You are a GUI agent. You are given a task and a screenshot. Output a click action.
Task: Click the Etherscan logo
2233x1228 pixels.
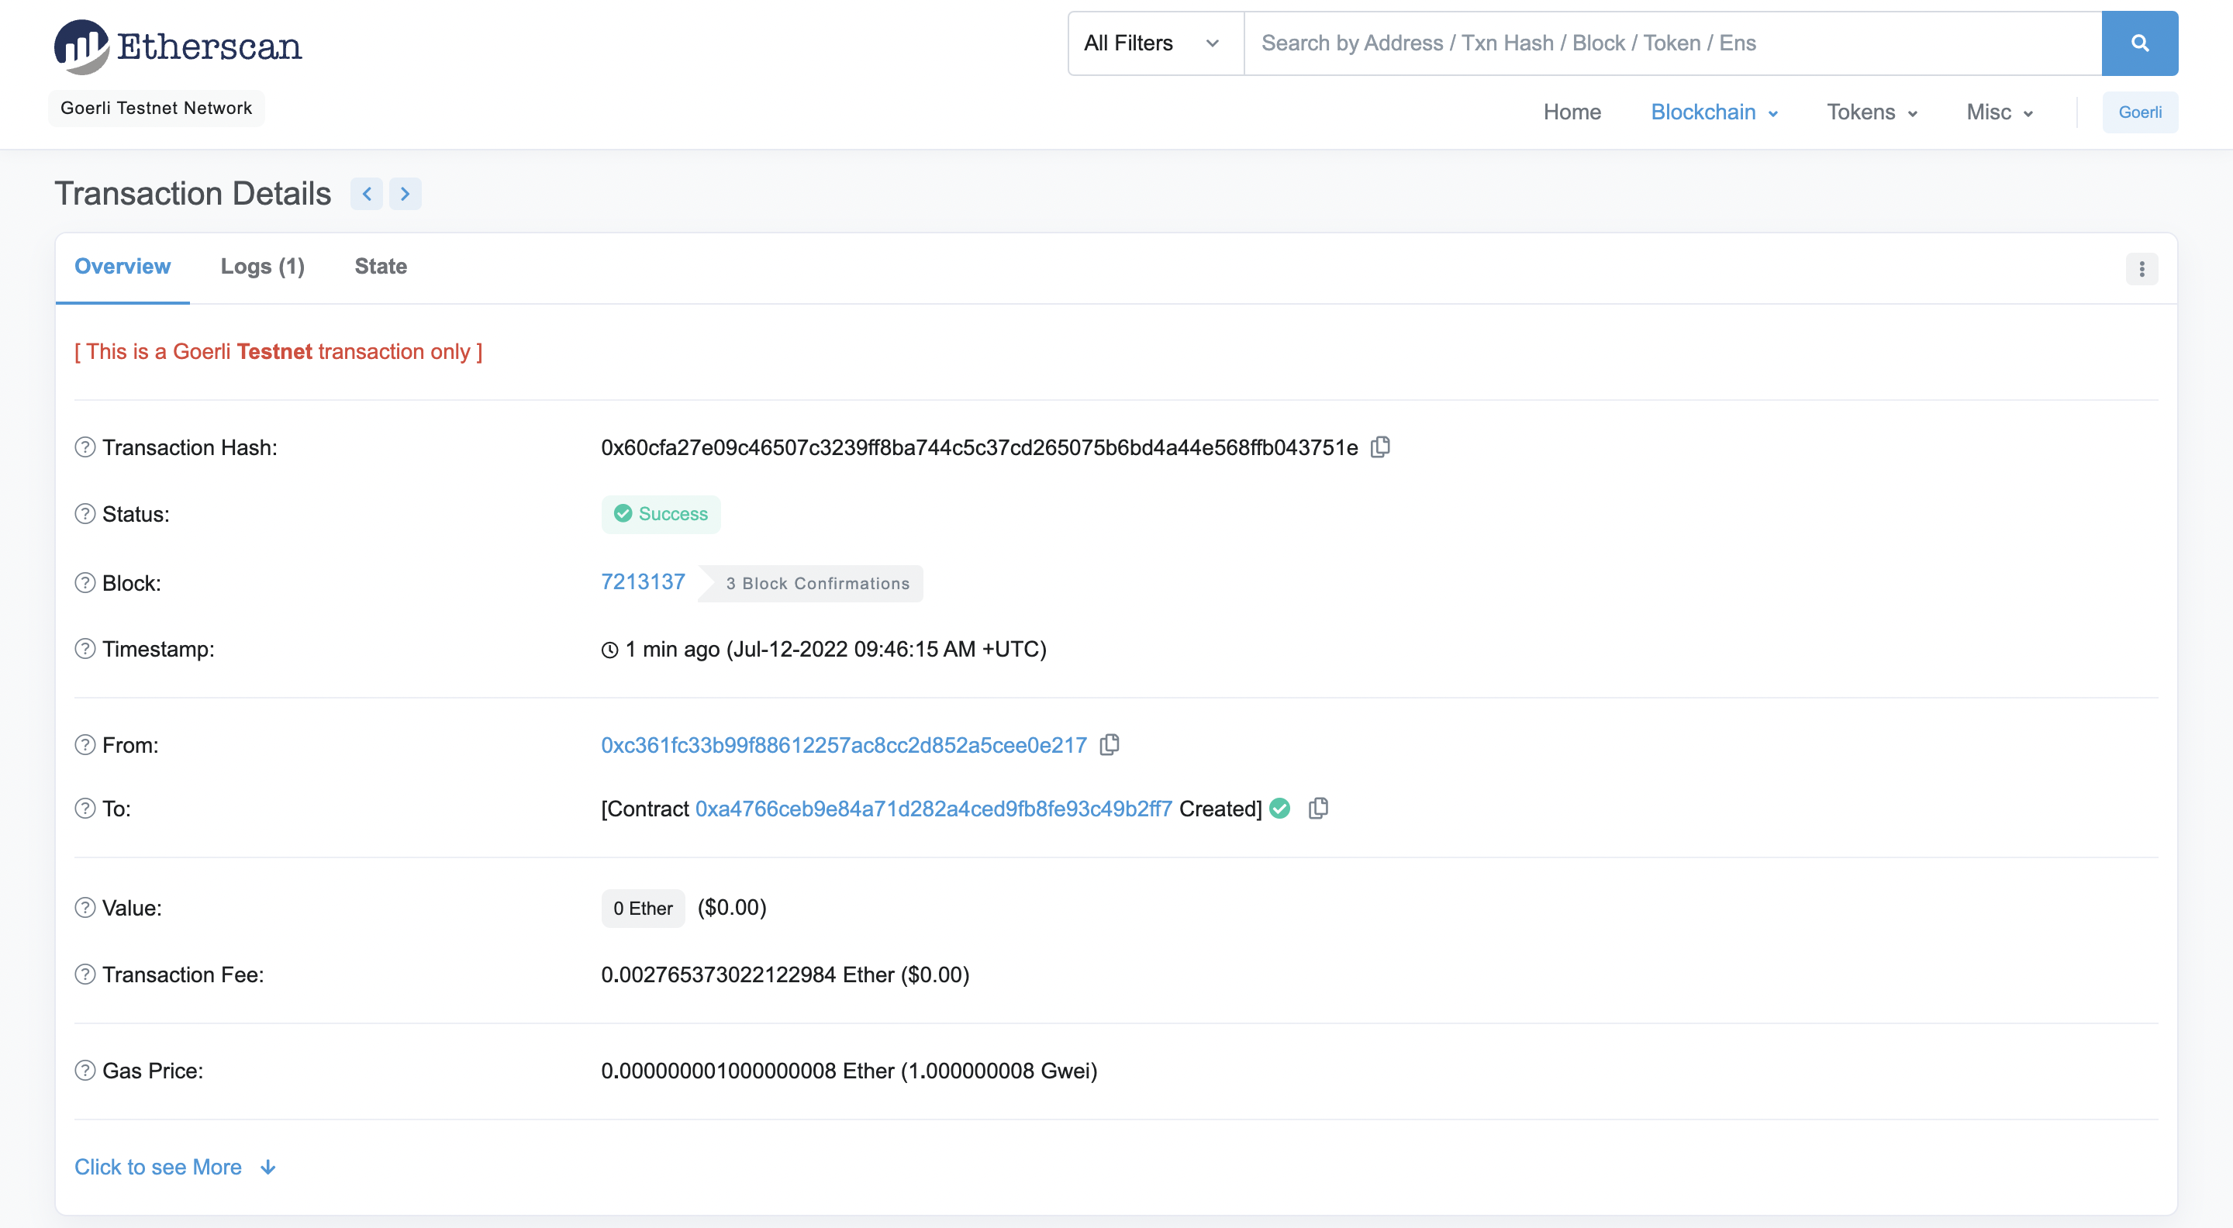click(x=178, y=46)
